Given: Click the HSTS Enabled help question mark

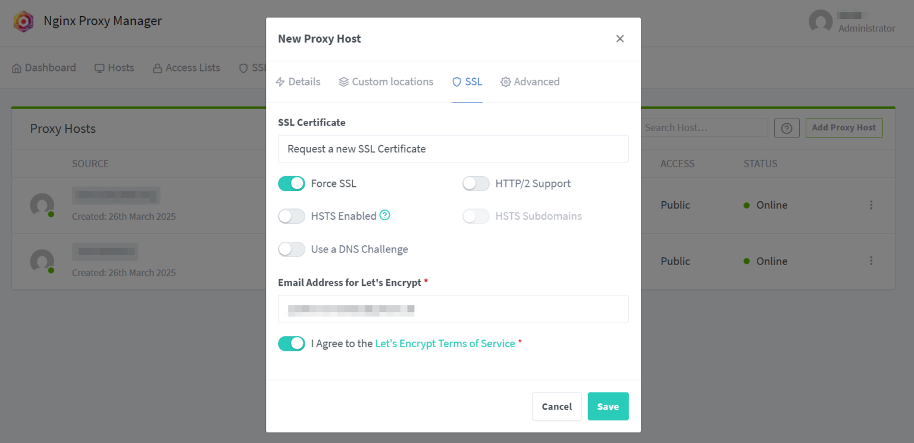Looking at the screenshot, I should [x=385, y=216].
